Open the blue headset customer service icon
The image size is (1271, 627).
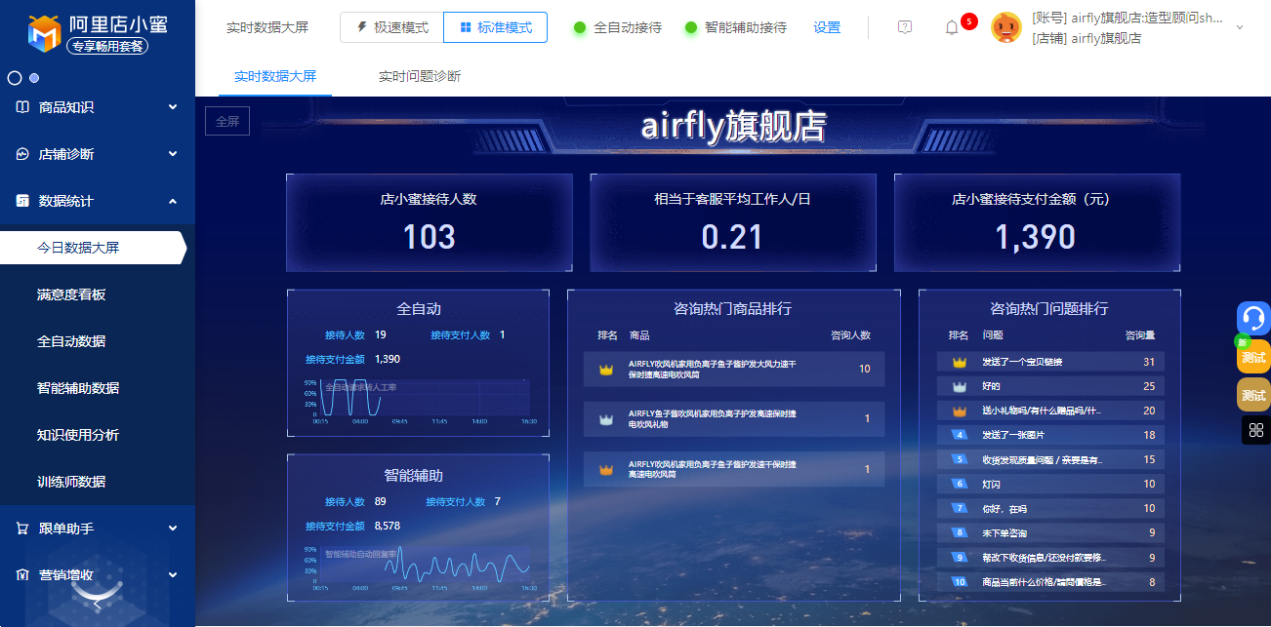coord(1253,319)
